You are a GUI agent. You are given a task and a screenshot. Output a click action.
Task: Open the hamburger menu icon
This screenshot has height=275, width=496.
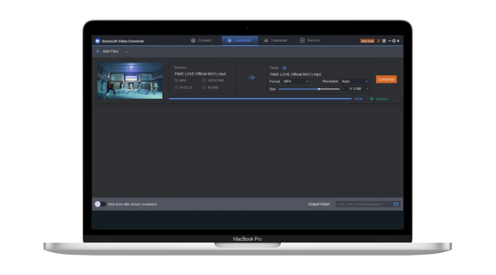[384, 41]
